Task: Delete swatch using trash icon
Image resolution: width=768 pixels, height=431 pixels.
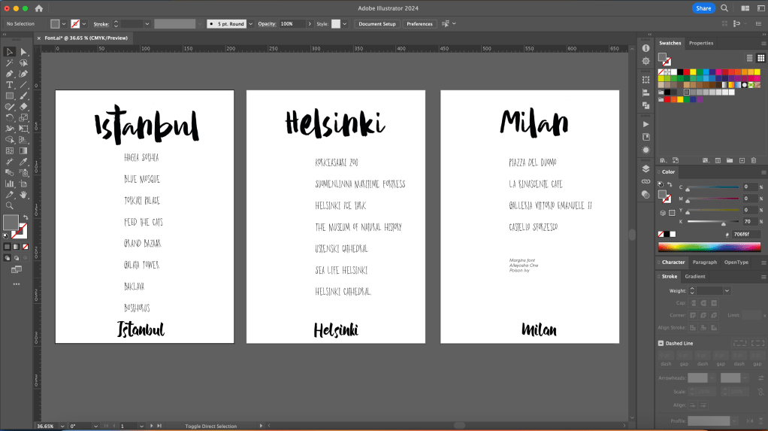Action: click(754, 160)
